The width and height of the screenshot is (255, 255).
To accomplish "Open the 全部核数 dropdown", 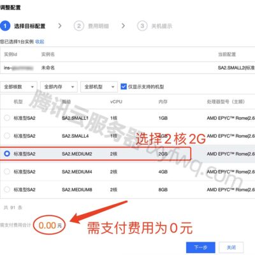I will (x=18, y=87).
